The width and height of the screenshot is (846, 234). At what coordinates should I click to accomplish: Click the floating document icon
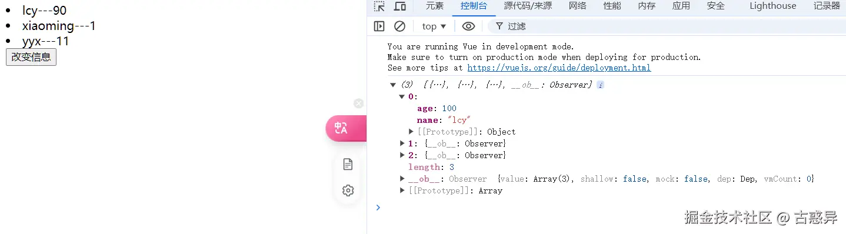[348, 165]
